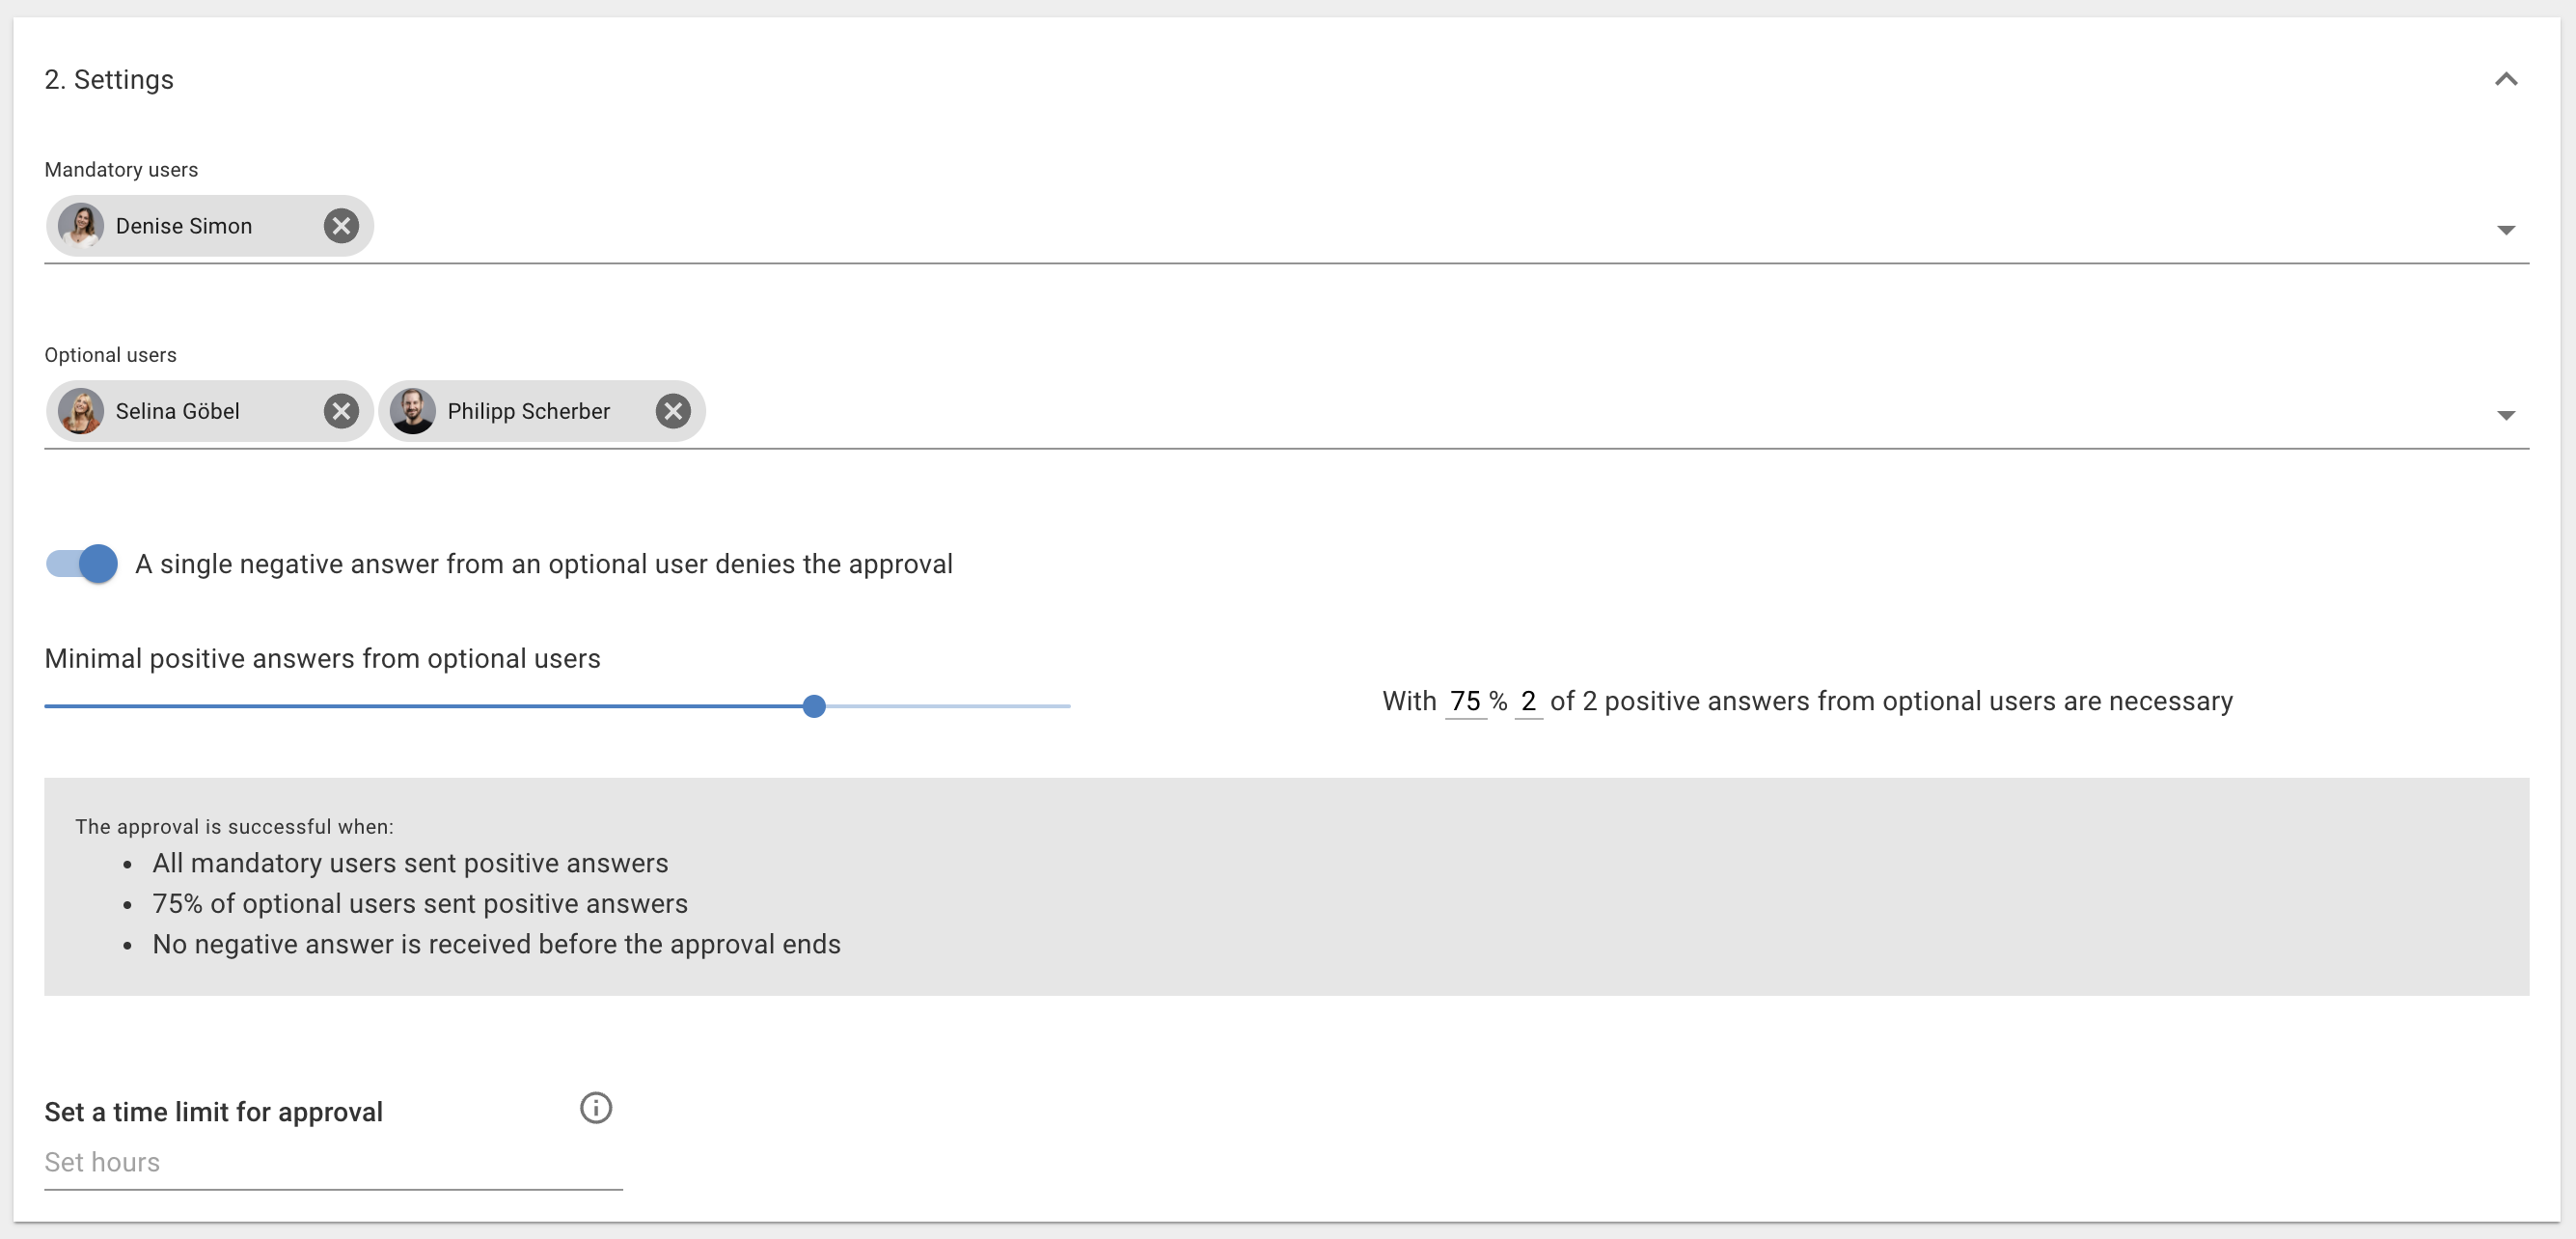Remove Philipp Scherber from optional users
The image size is (2576, 1239).
(x=673, y=411)
